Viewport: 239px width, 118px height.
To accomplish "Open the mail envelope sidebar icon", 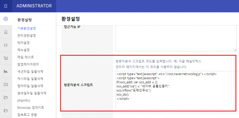I will pos(6,84).
